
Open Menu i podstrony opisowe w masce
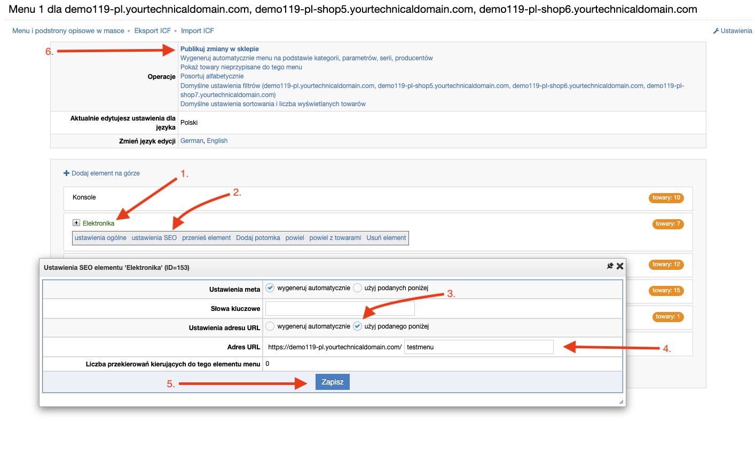[68, 31]
